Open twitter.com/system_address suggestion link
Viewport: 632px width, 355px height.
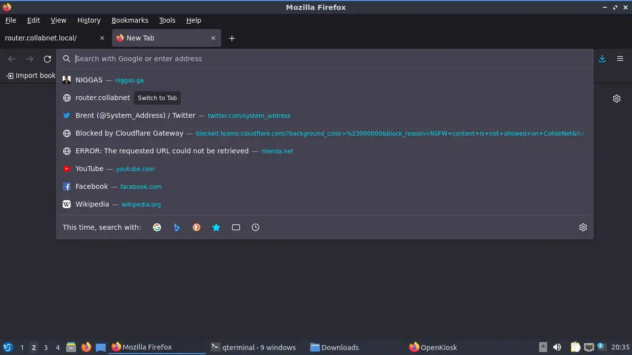[249, 116]
